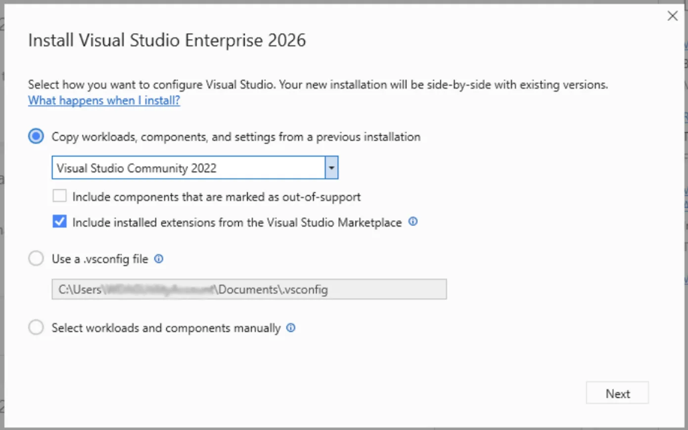Choose 'Select workloads and components manually'
Screen dimensions: 688x430
36,327
